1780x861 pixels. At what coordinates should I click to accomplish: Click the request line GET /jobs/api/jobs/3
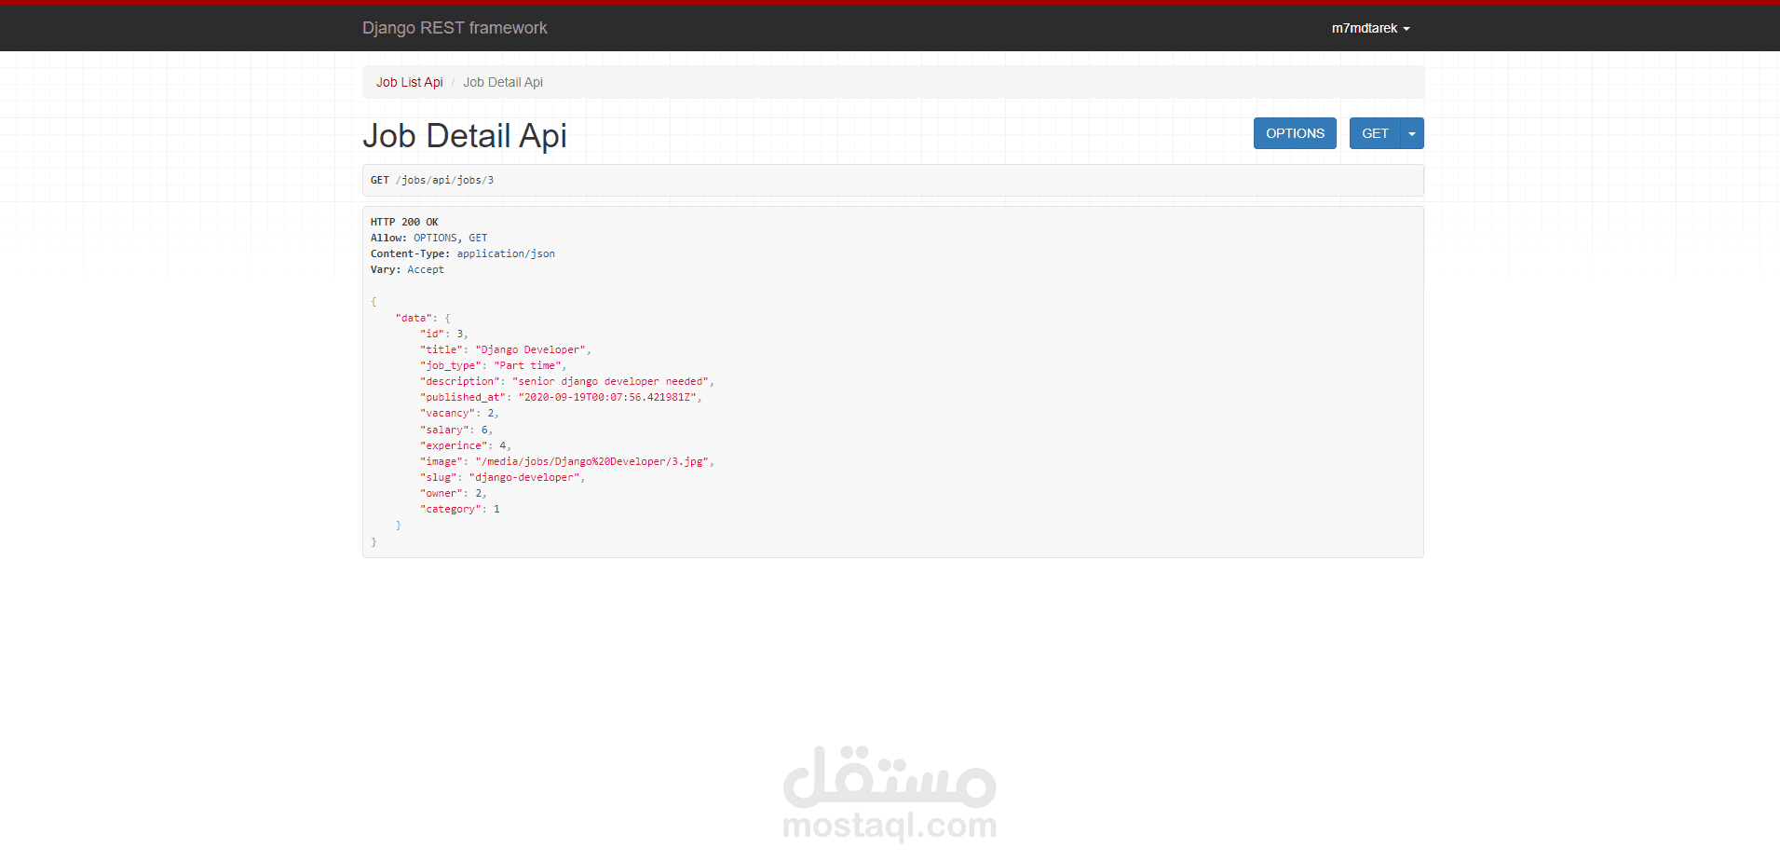pyautogui.click(x=432, y=180)
